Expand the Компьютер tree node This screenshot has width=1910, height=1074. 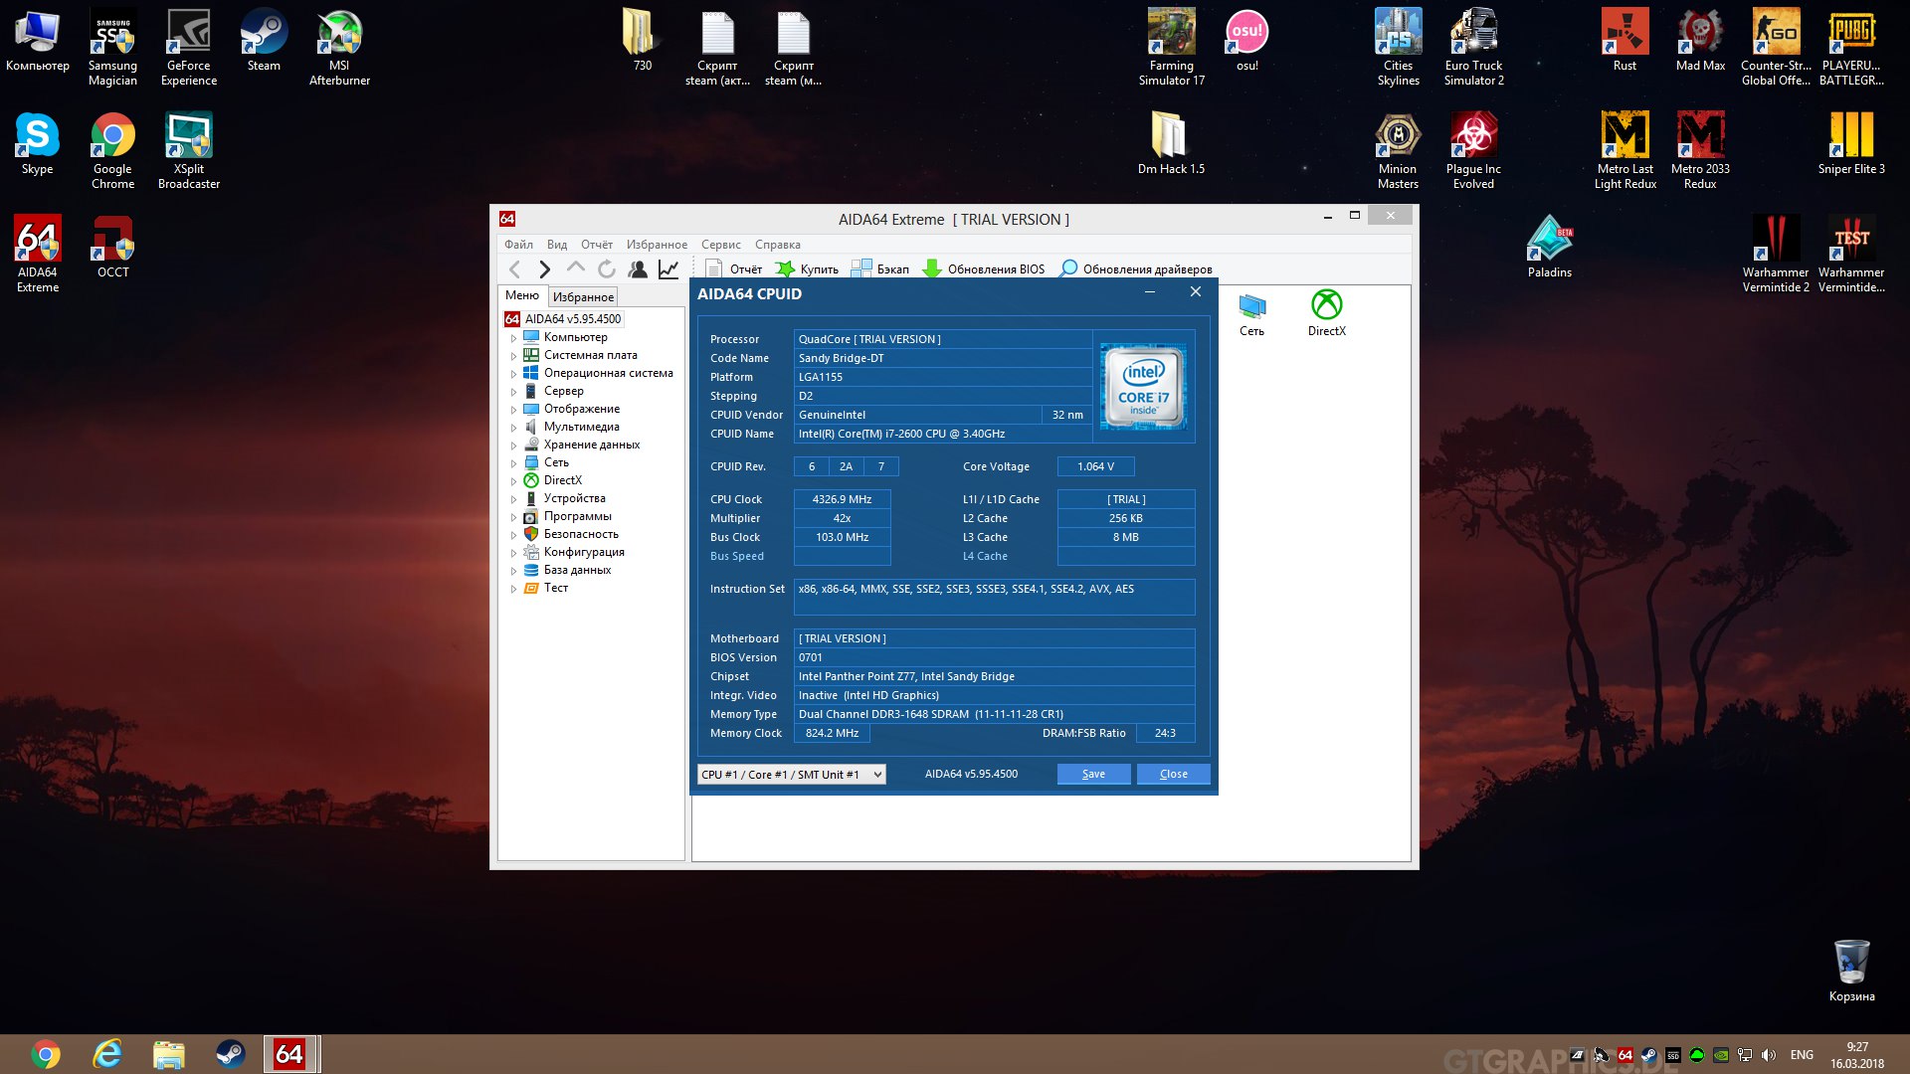[x=513, y=338]
